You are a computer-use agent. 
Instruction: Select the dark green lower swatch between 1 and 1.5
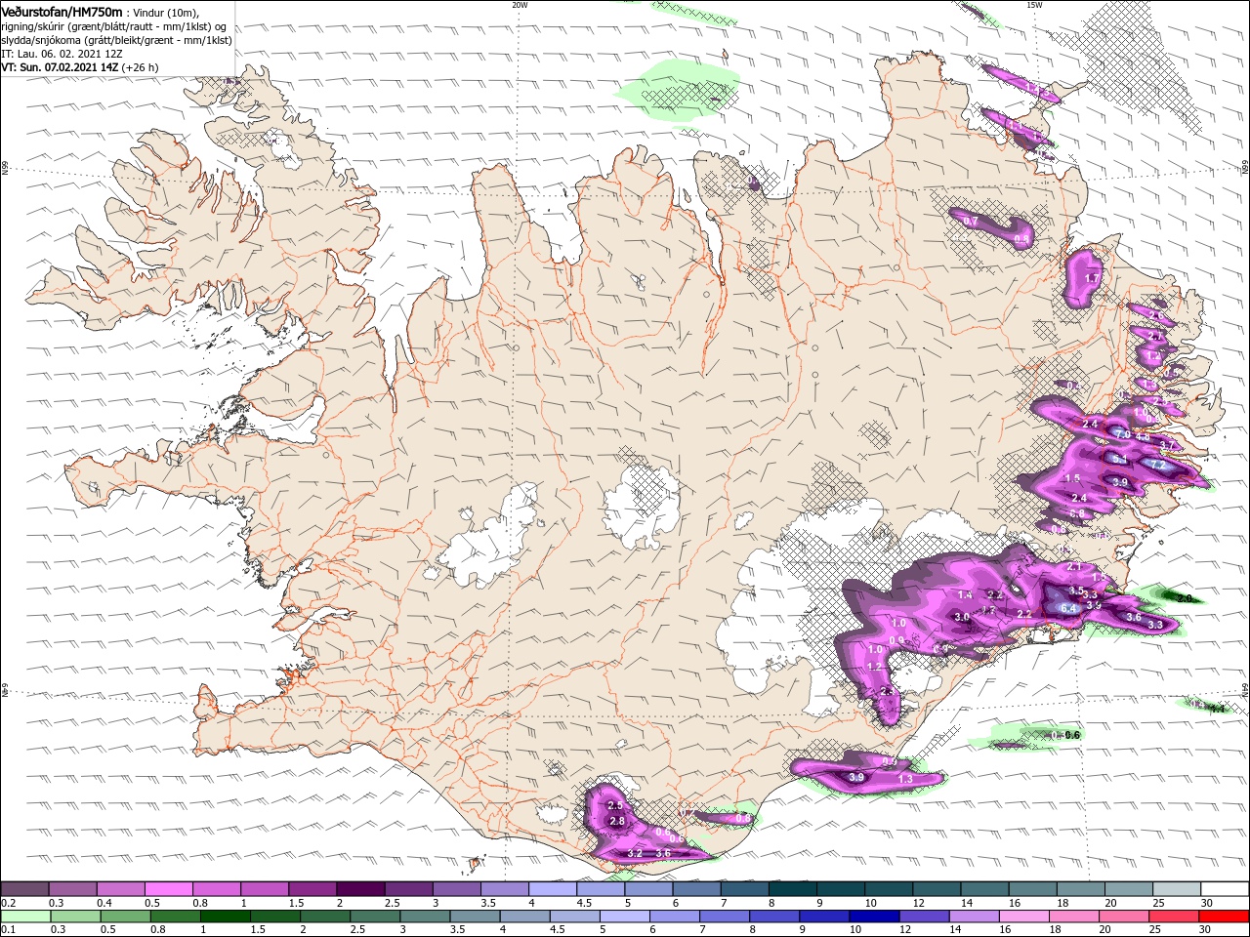[x=225, y=916]
